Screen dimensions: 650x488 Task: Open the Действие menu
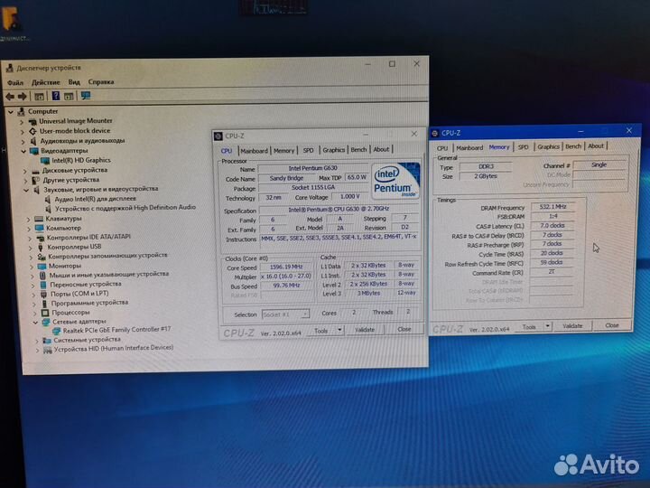(46, 82)
